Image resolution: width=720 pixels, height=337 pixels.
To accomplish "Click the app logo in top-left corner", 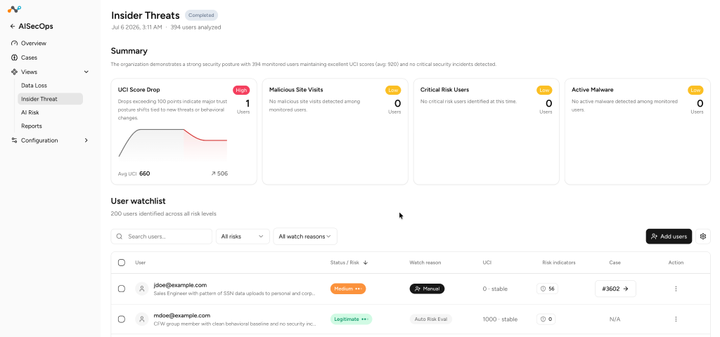I will 14,9.
